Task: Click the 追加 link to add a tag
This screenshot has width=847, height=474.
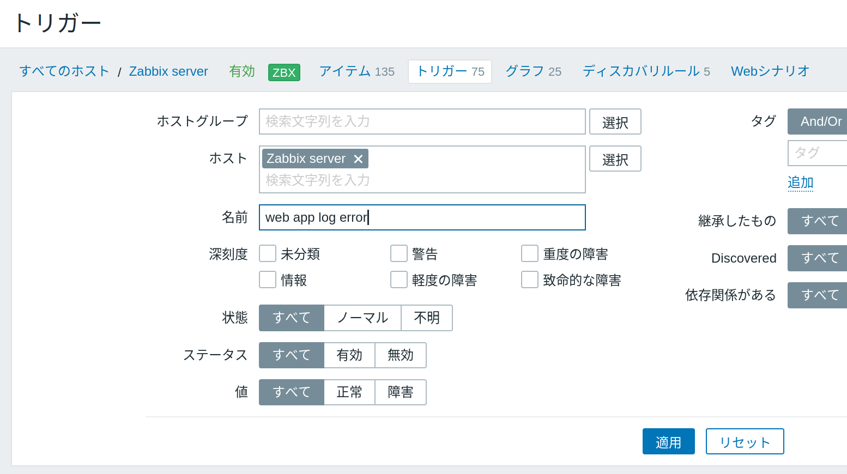Action: (800, 183)
